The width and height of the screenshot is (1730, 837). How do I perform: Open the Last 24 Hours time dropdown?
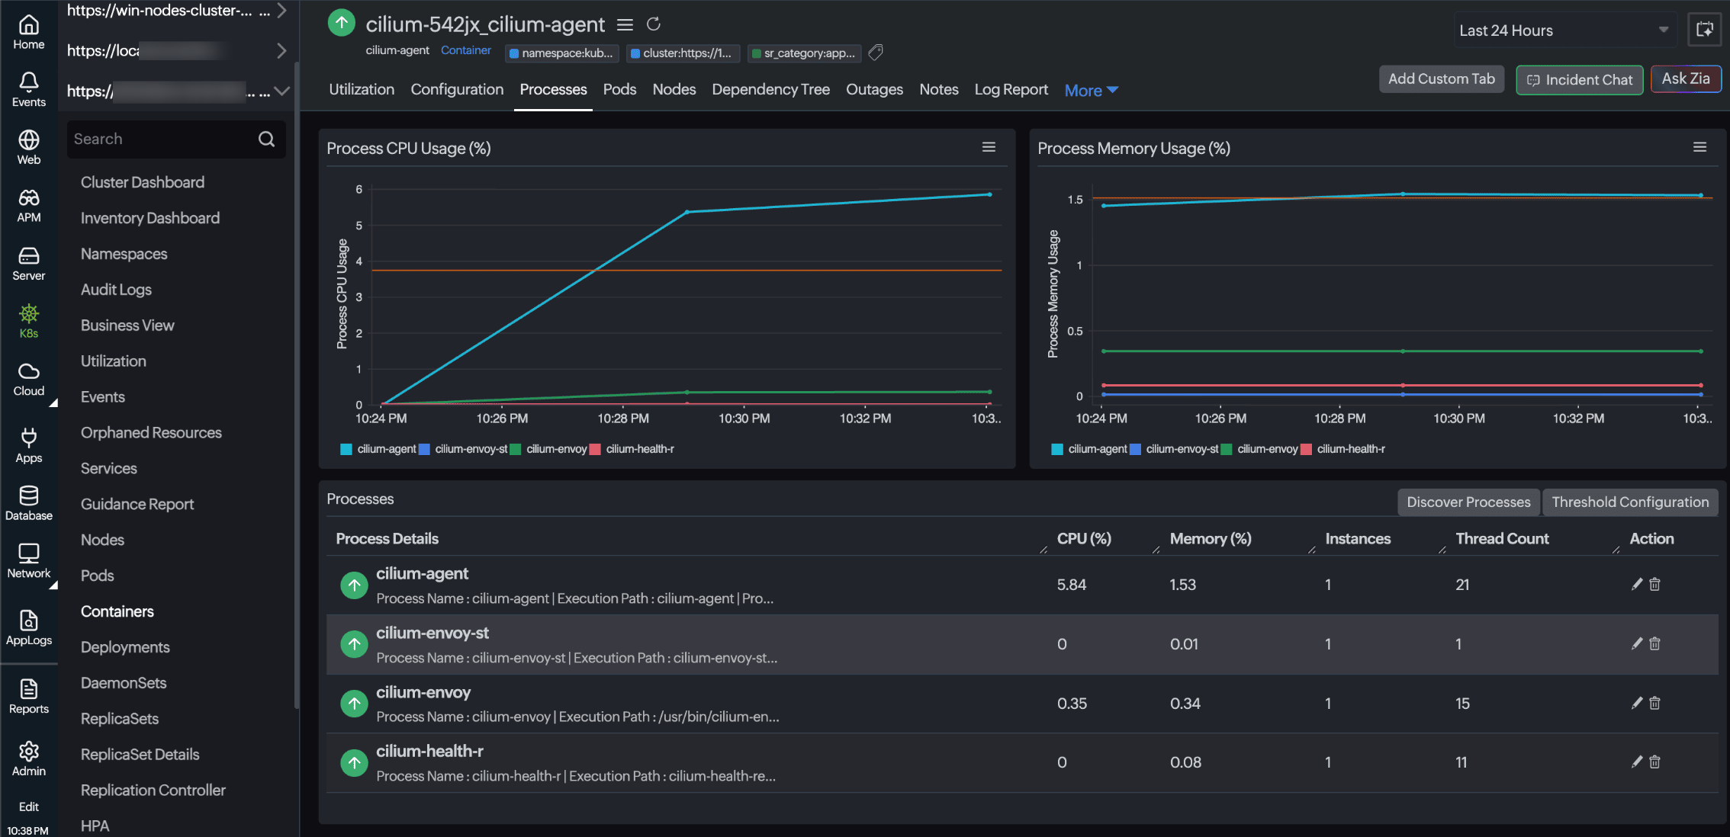[x=1564, y=30]
